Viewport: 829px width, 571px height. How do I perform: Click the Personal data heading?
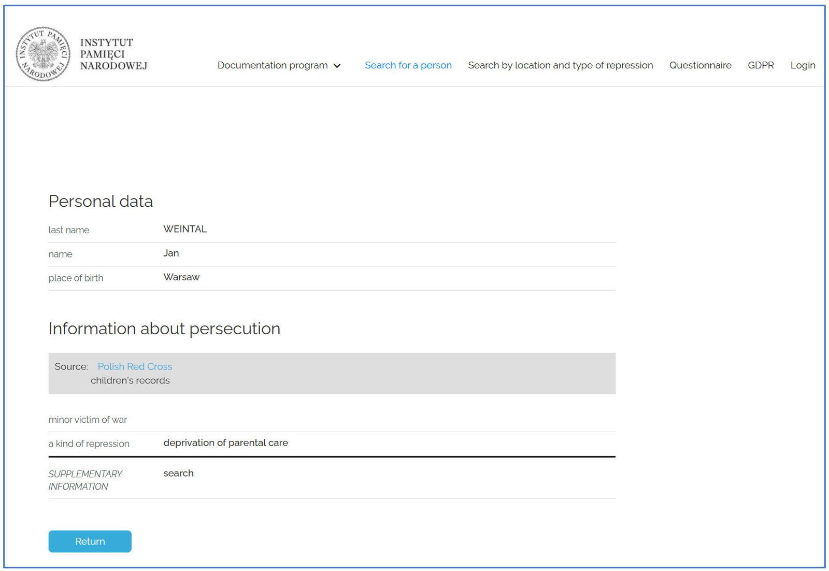101,201
